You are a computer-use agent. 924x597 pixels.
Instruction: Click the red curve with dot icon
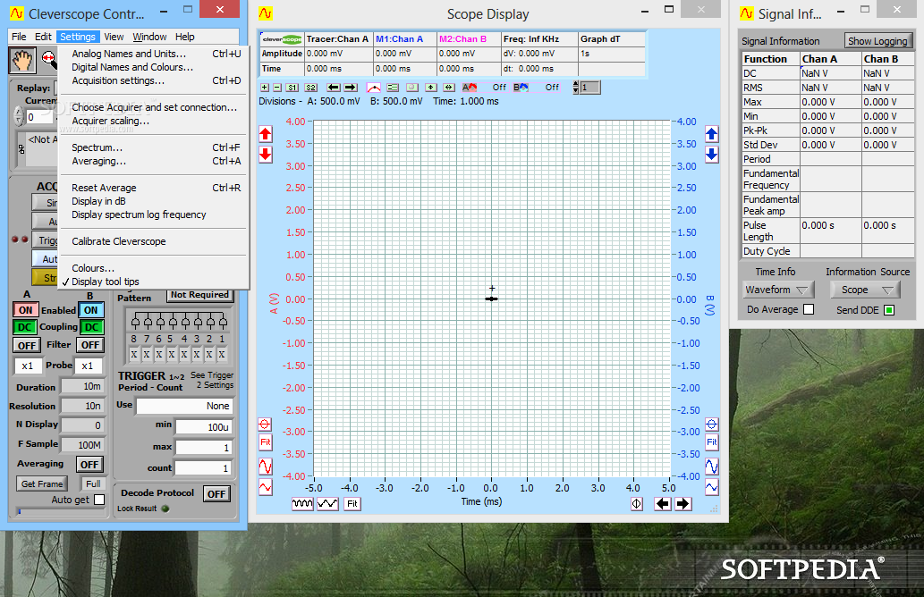374,87
